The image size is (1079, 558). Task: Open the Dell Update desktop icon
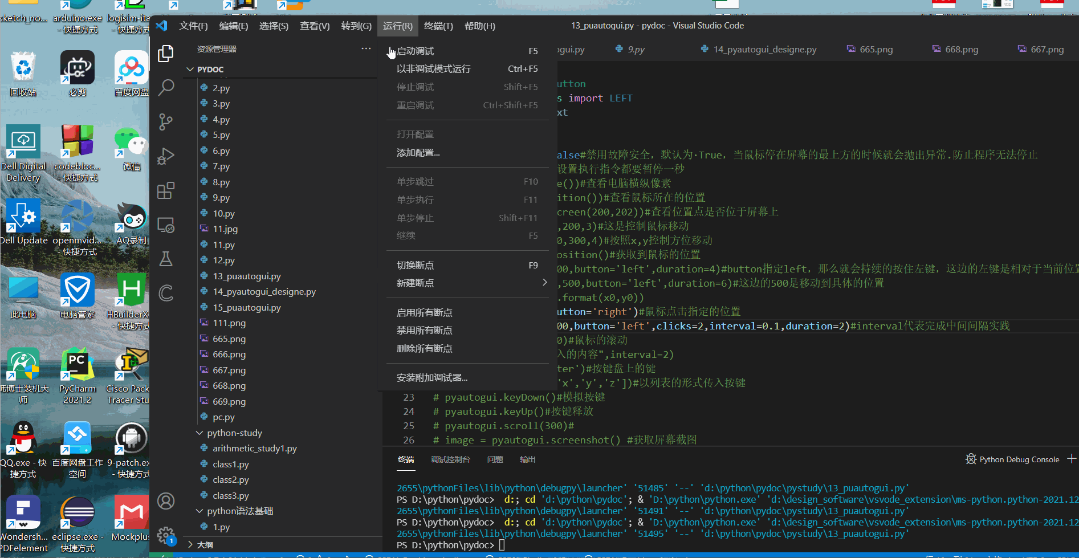click(x=23, y=222)
